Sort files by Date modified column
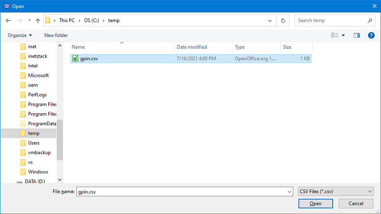The image size is (381, 214). click(x=192, y=47)
